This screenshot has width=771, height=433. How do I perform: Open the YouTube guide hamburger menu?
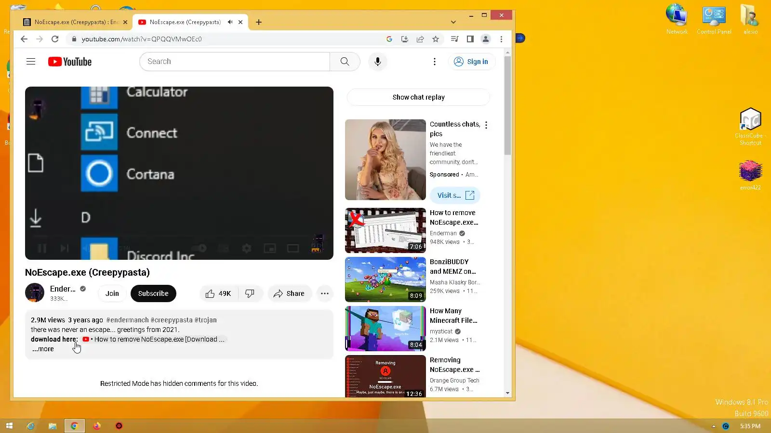(31, 62)
